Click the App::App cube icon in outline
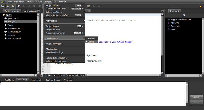The width and height of the screenshot is (204, 110). (x=169, y=23)
